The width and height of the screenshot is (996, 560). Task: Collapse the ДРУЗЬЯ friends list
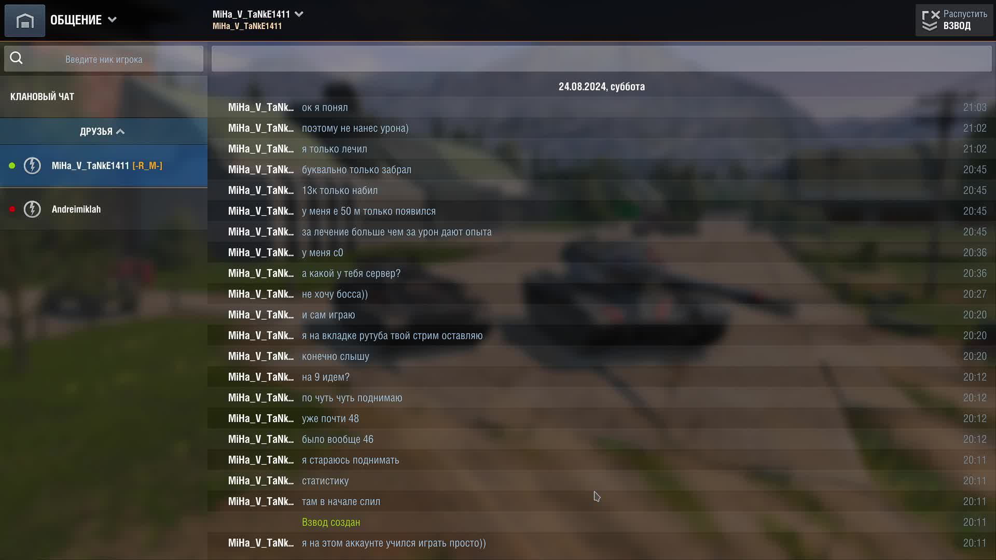pos(102,132)
